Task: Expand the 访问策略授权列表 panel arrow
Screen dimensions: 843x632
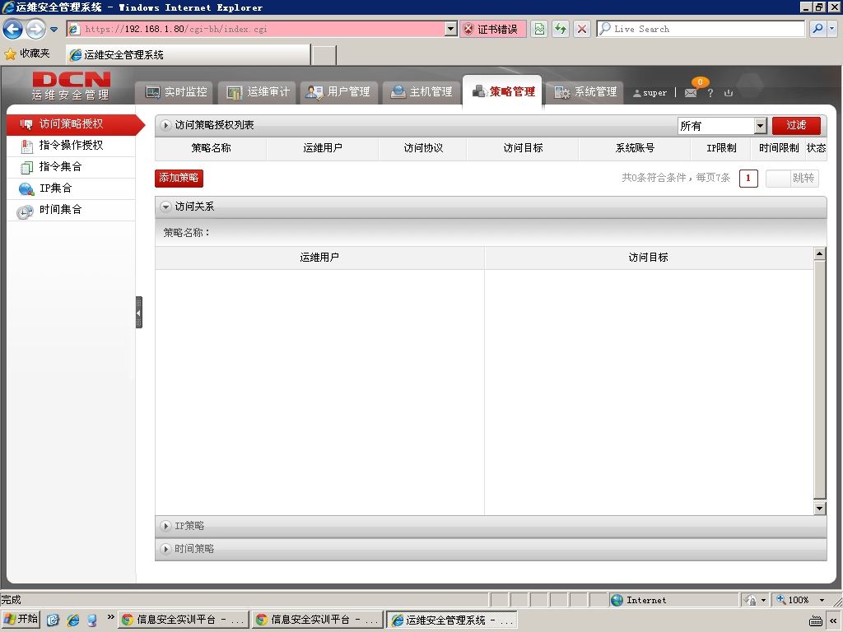Action: tap(165, 125)
